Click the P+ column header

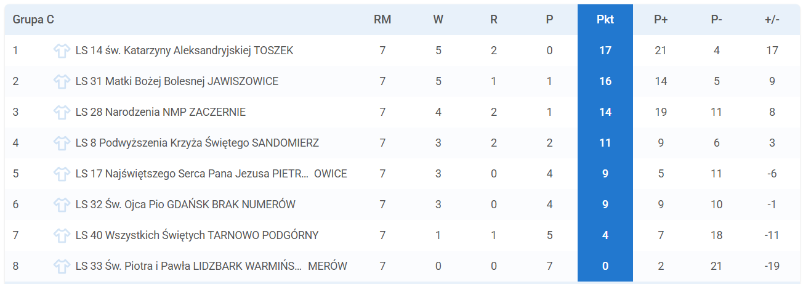tap(661, 20)
